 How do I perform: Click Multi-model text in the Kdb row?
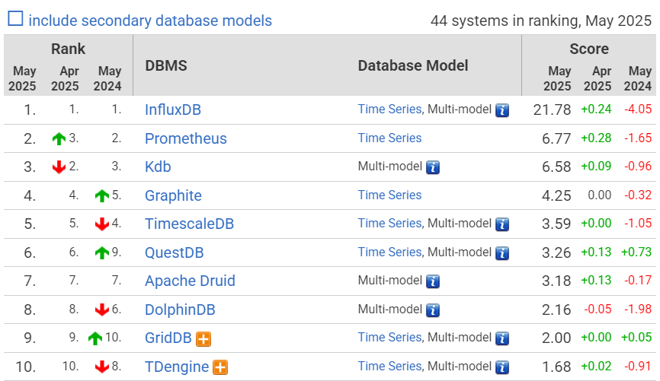(389, 167)
